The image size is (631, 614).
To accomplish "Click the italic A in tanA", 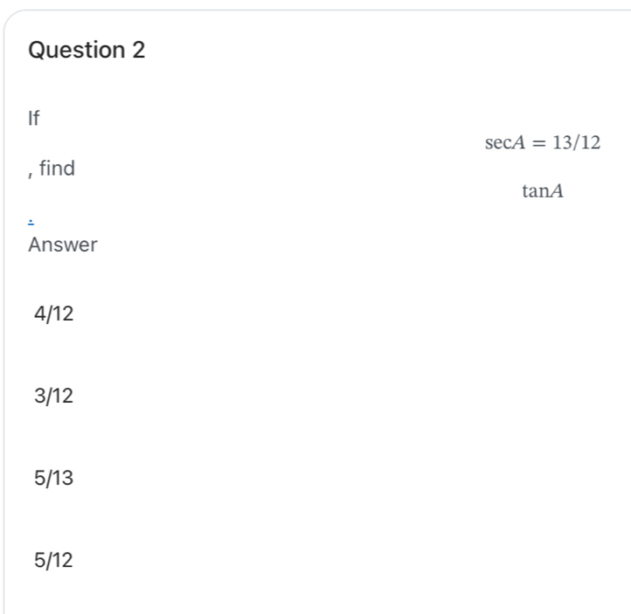I will tap(558, 191).
